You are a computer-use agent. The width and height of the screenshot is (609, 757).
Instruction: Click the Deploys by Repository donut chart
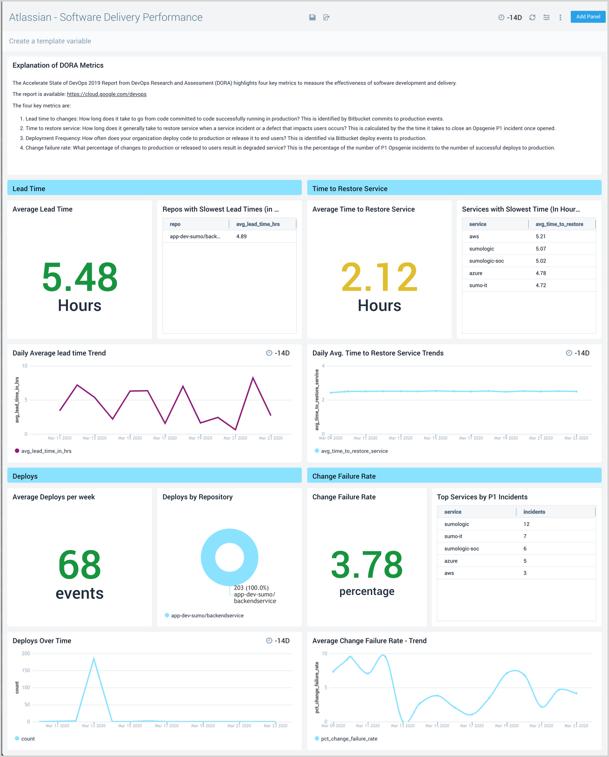point(229,557)
